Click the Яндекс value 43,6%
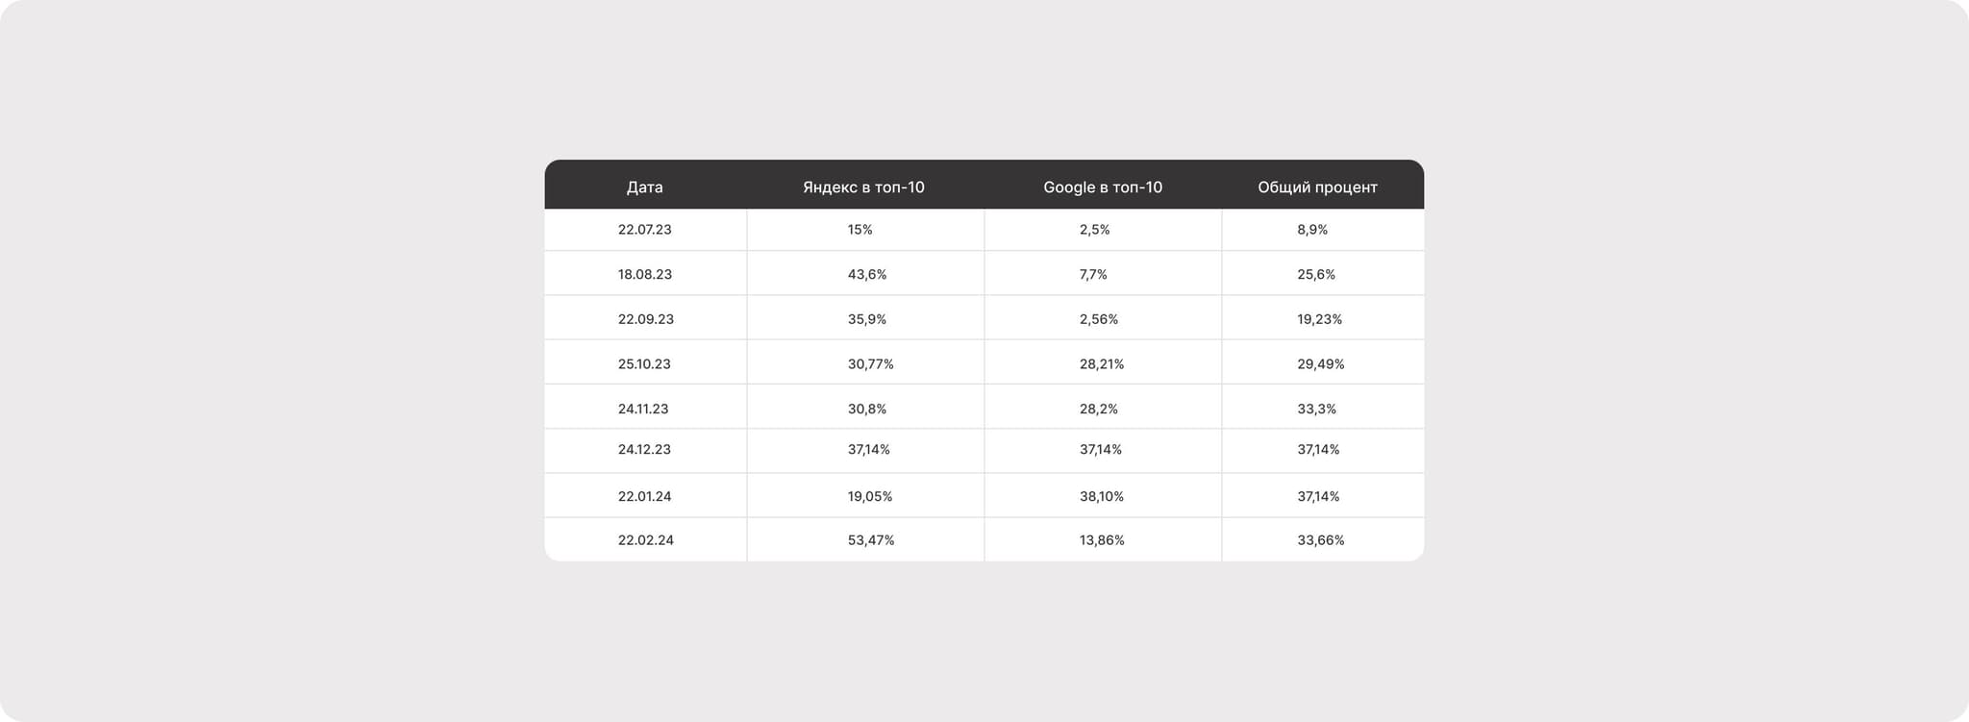Viewport: 1969px width, 722px height. (x=866, y=275)
